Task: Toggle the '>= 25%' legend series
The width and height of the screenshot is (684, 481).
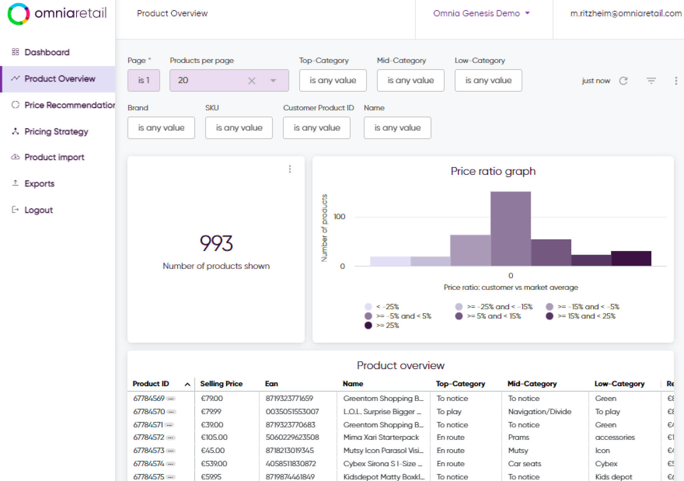Action: [x=382, y=325]
